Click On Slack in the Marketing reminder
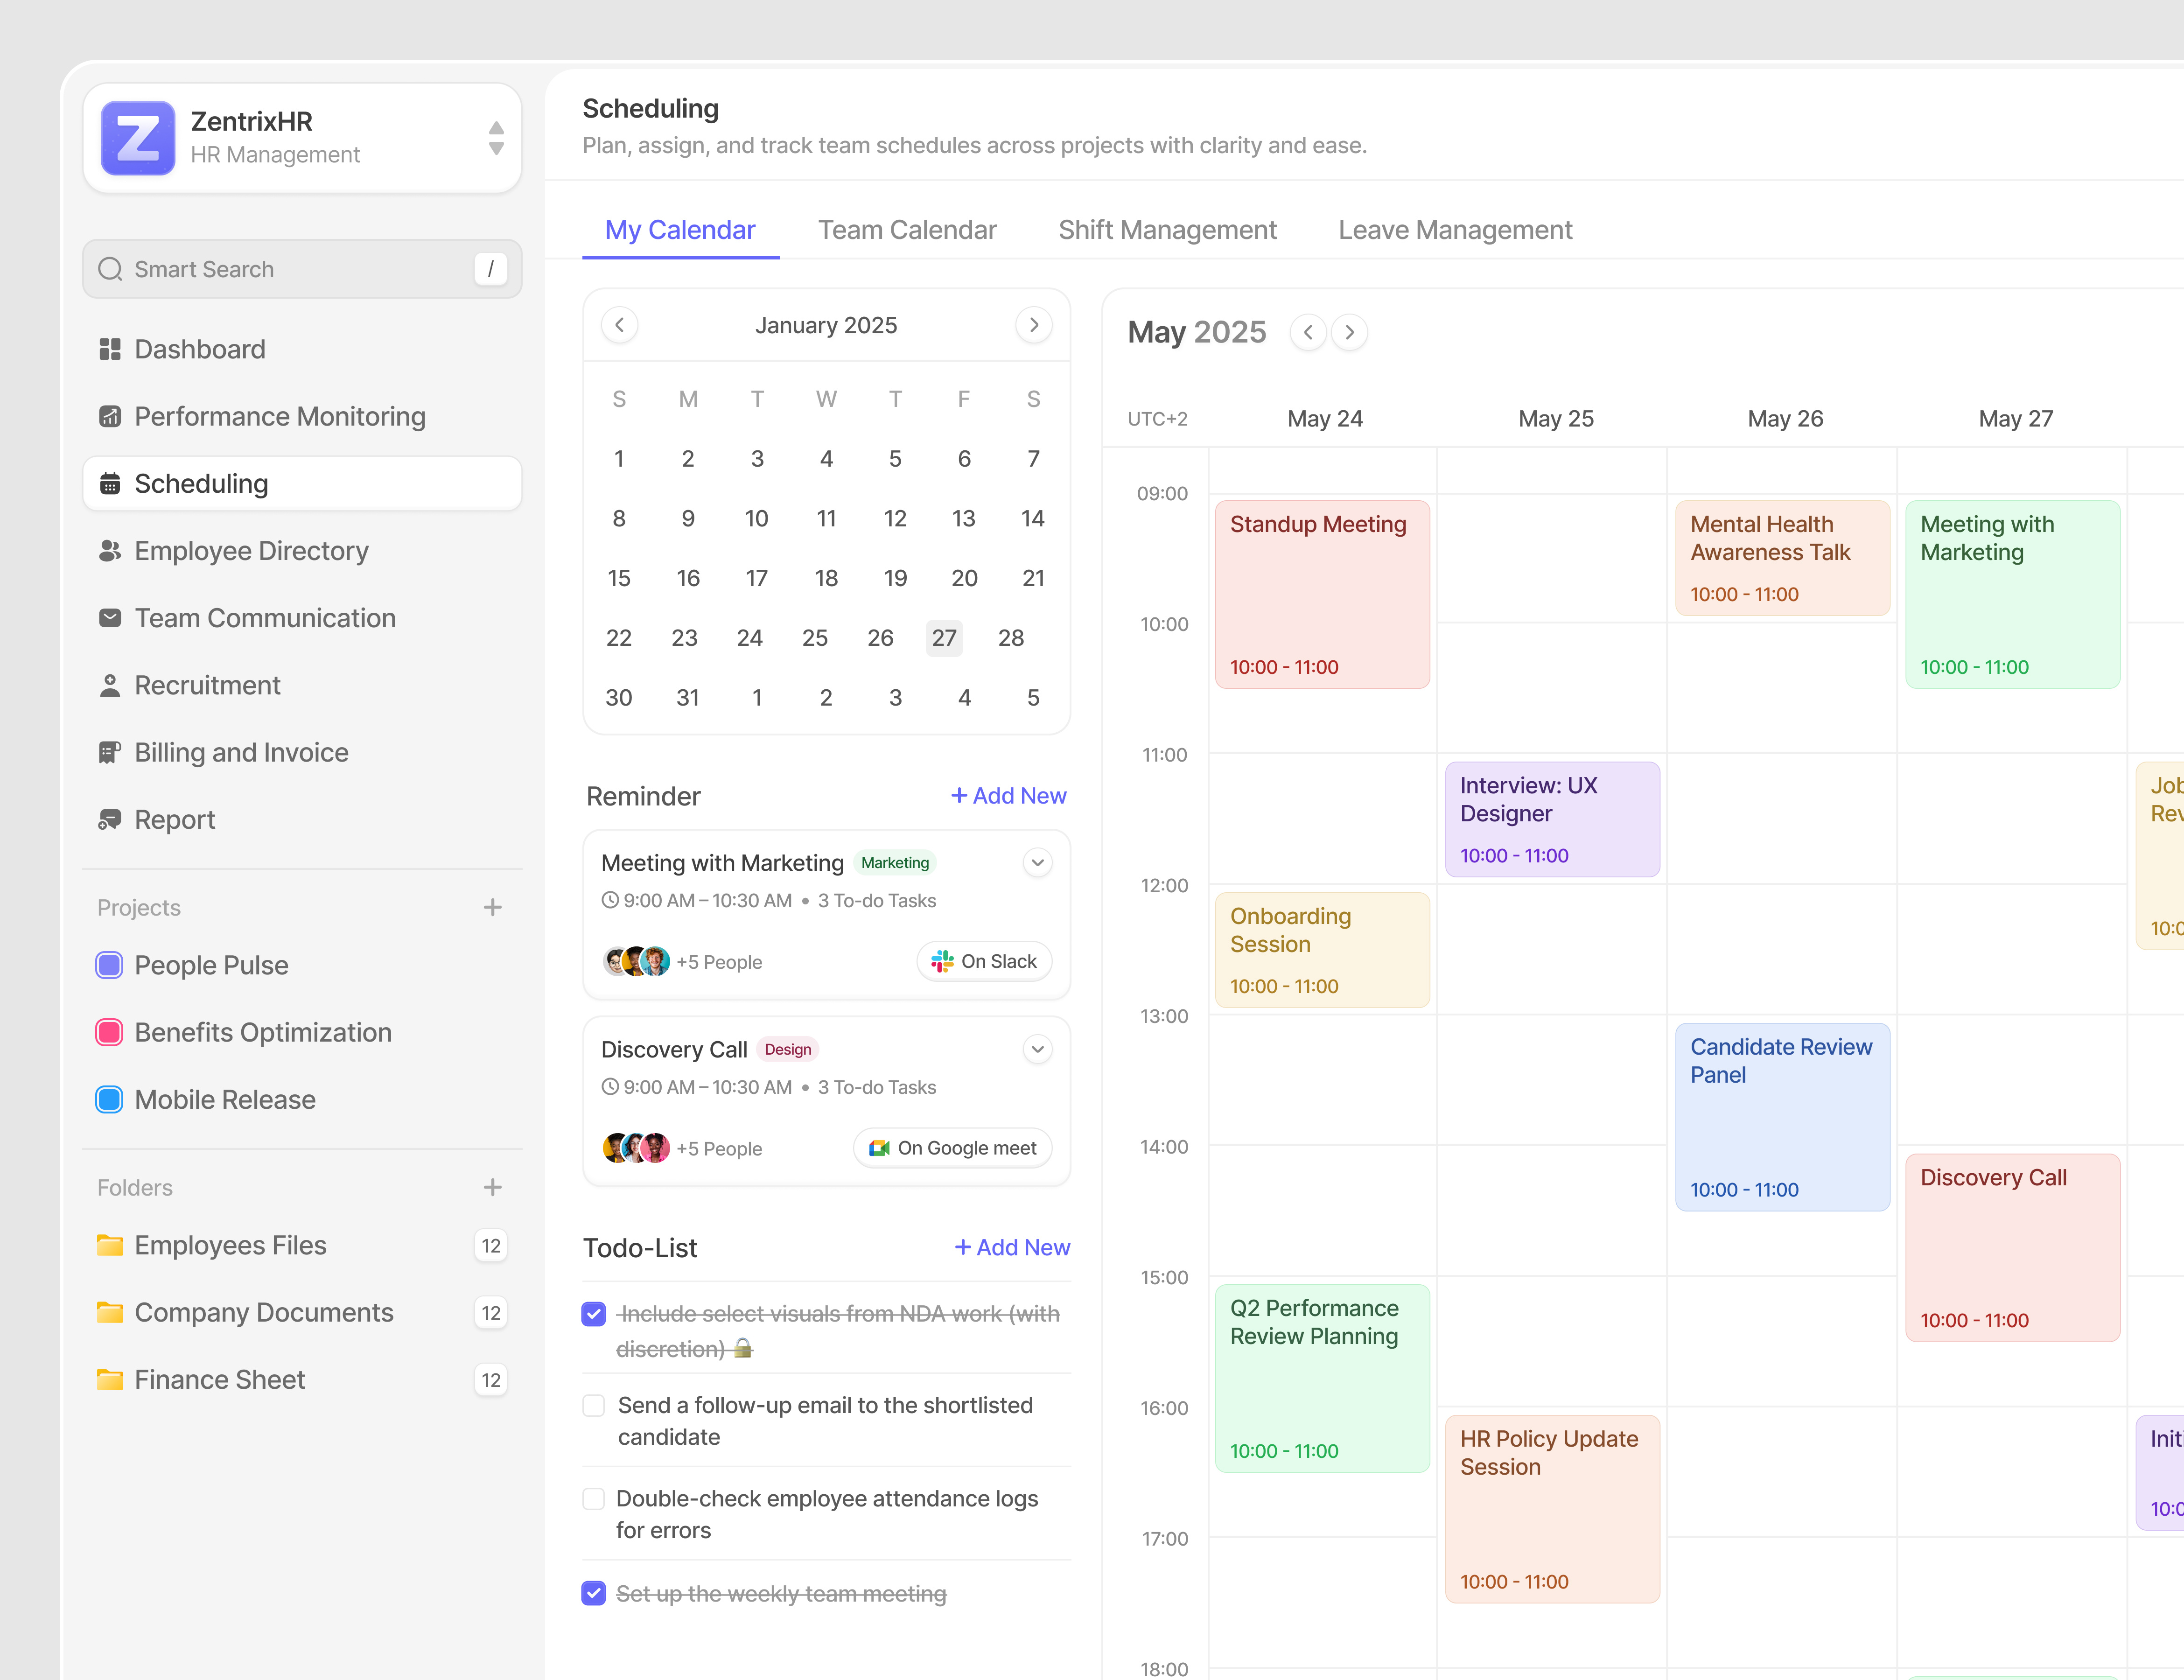The width and height of the screenshot is (2184, 1680). [x=984, y=961]
